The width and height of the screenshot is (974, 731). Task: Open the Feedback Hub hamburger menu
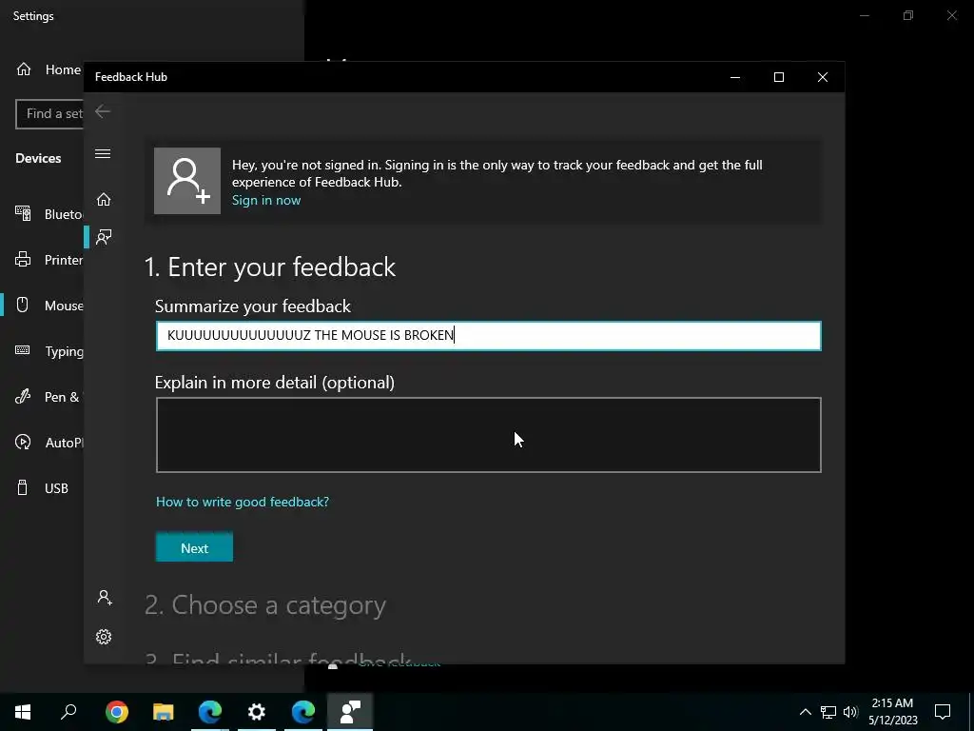click(103, 153)
